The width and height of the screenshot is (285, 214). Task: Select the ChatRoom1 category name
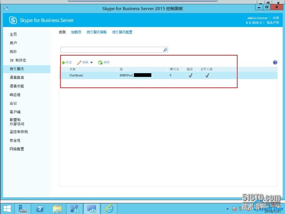[76, 75]
